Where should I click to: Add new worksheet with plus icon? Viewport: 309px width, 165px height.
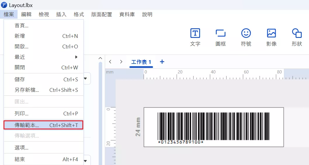click(162, 62)
